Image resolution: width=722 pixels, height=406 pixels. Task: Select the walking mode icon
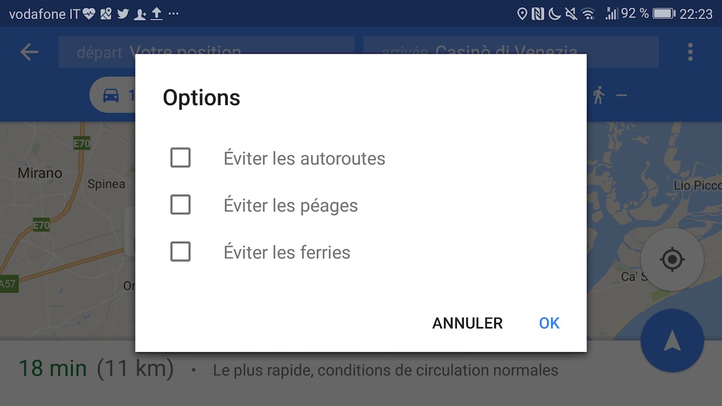(x=599, y=95)
